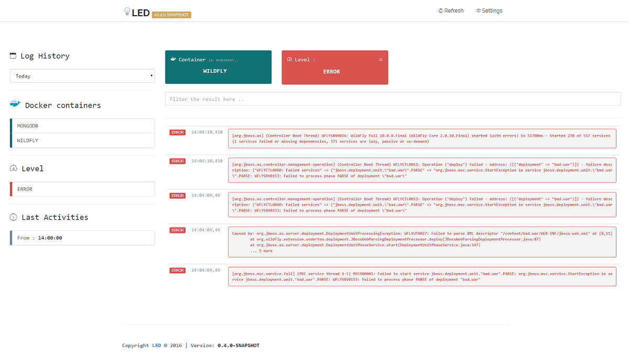Click the Log History heading
This screenshot has width=629, height=361.
pos(45,56)
